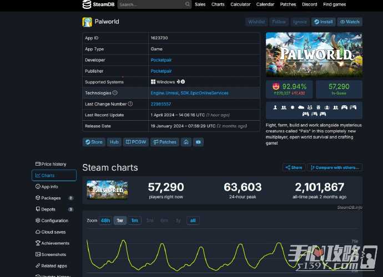Open the Calculator navigation item
Viewport: 383px width, 277px height.
click(240, 4)
